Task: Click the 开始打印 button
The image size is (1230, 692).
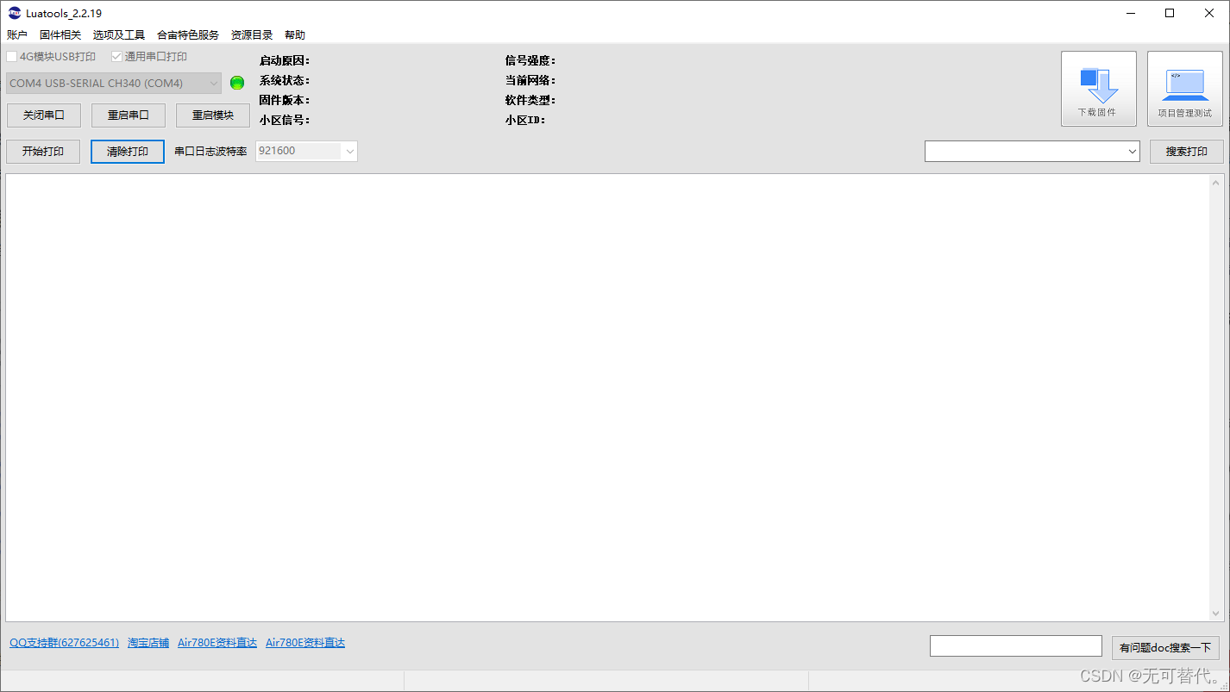Action: point(43,152)
